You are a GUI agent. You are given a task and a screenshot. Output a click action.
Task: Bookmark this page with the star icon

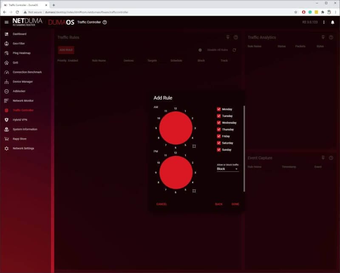(295, 12)
